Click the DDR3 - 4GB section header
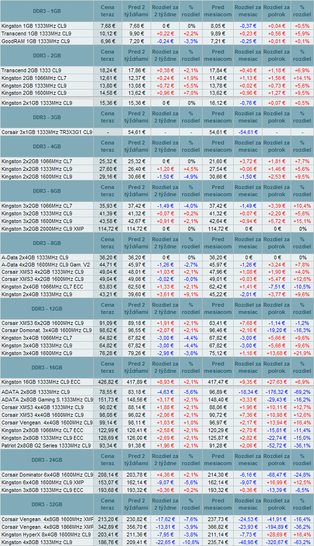Image resolution: width=314 pixels, height=546 pixels. click(46, 146)
